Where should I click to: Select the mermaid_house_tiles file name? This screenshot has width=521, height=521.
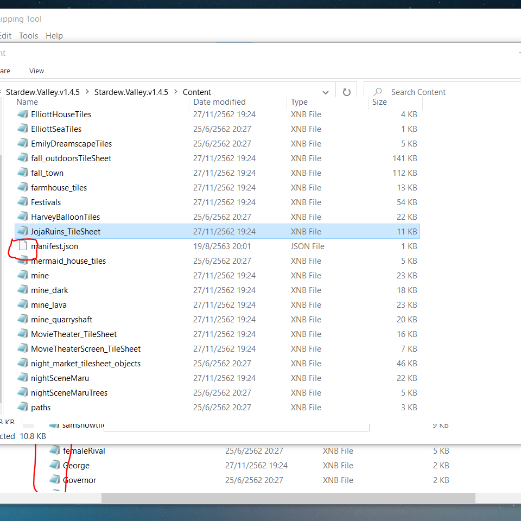[68, 261]
